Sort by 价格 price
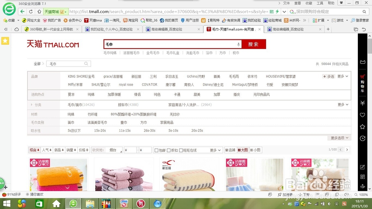The width and height of the screenshot is (372, 209). 83,150
